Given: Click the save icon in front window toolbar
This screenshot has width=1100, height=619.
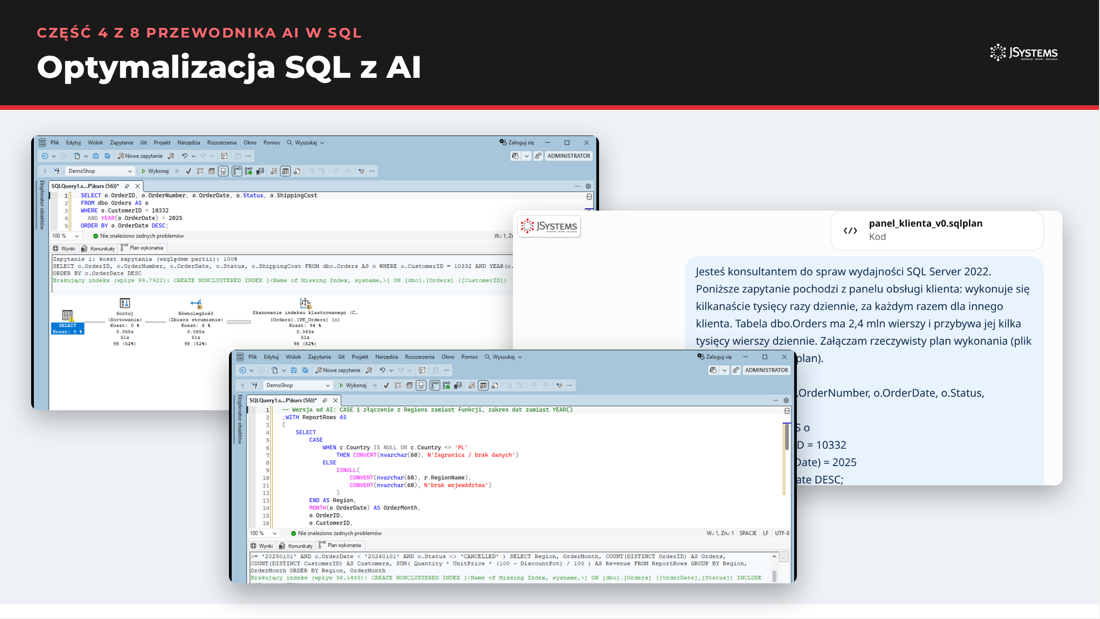Looking at the screenshot, I should pos(294,370).
